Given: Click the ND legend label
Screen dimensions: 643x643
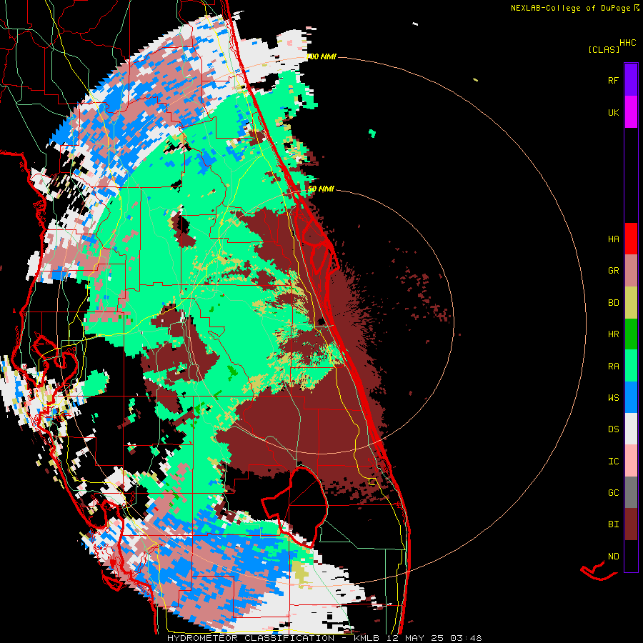Looking at the screenshot, I should coord(613,557).
